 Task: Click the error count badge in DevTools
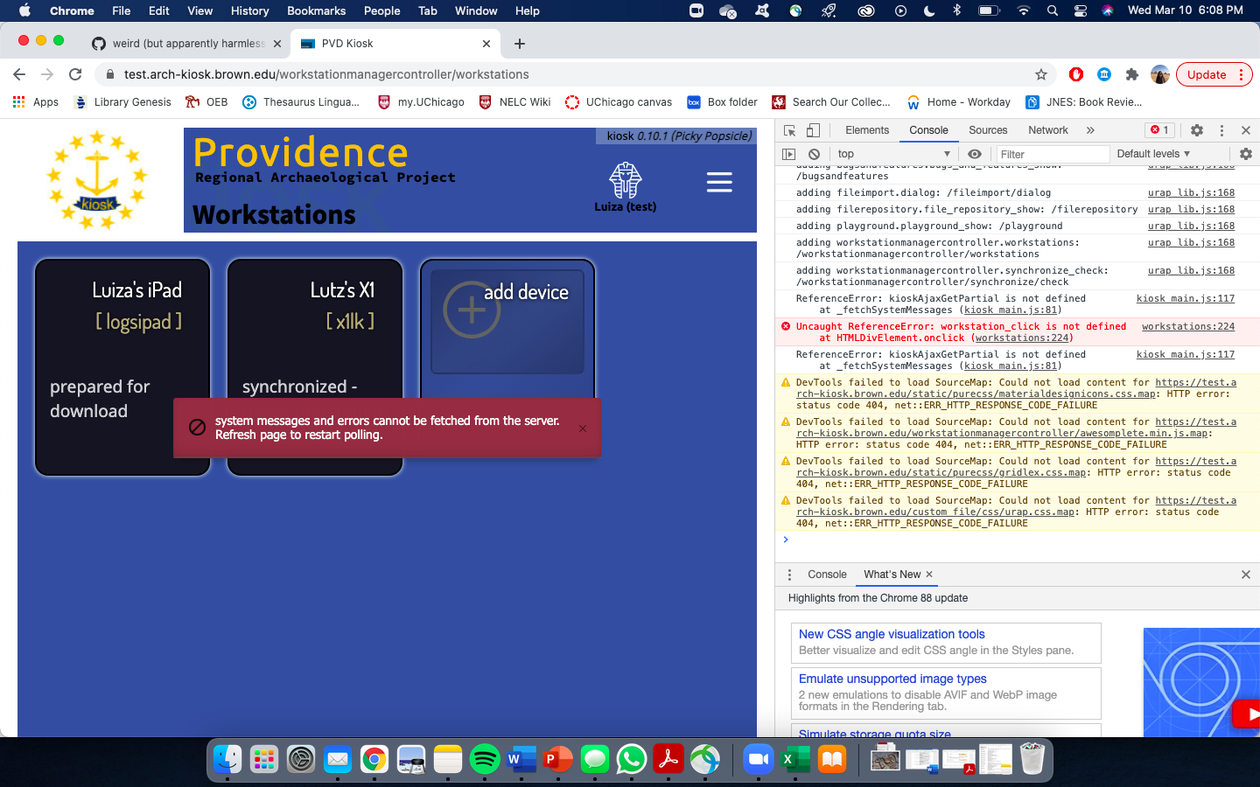tap(1159, 129)
